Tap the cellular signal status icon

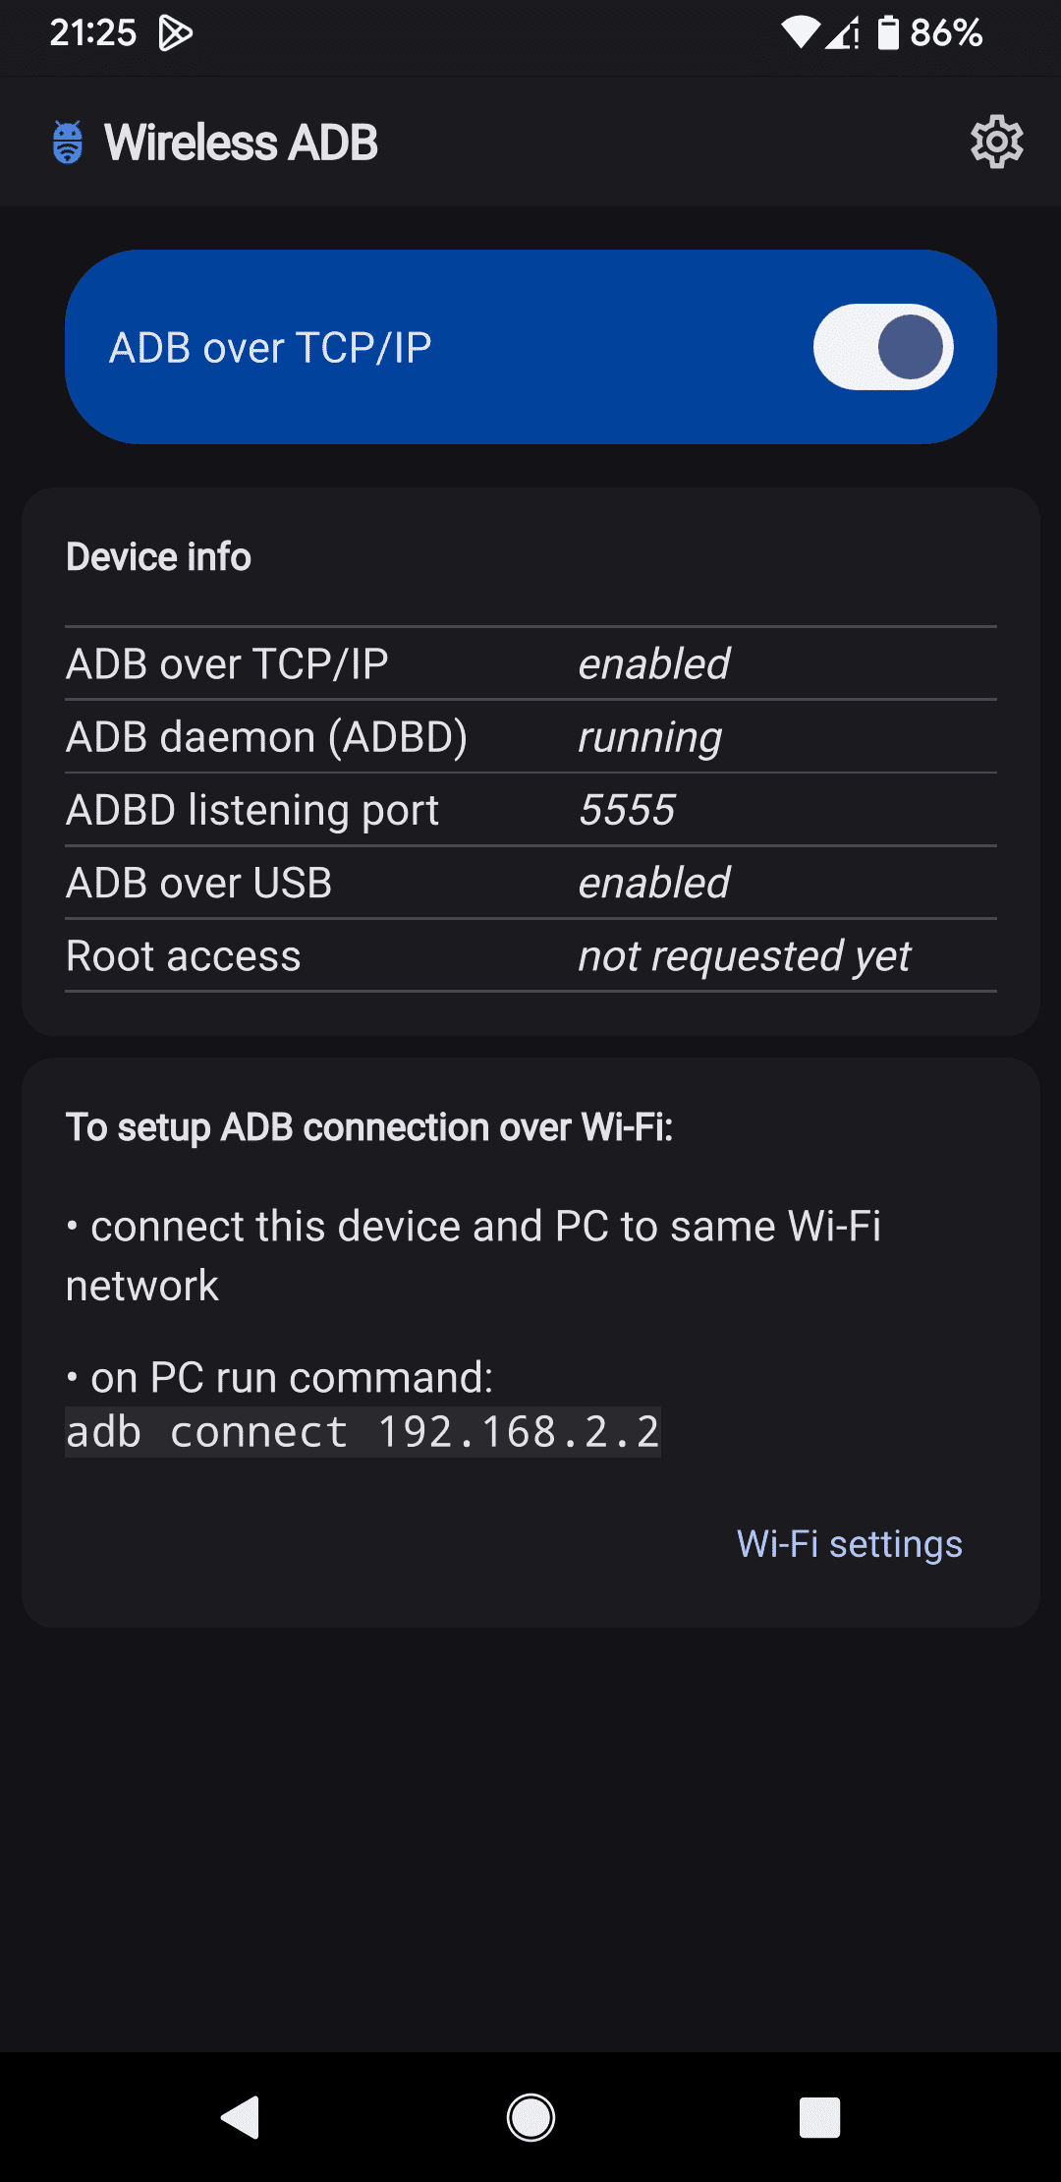click(843, 33)
